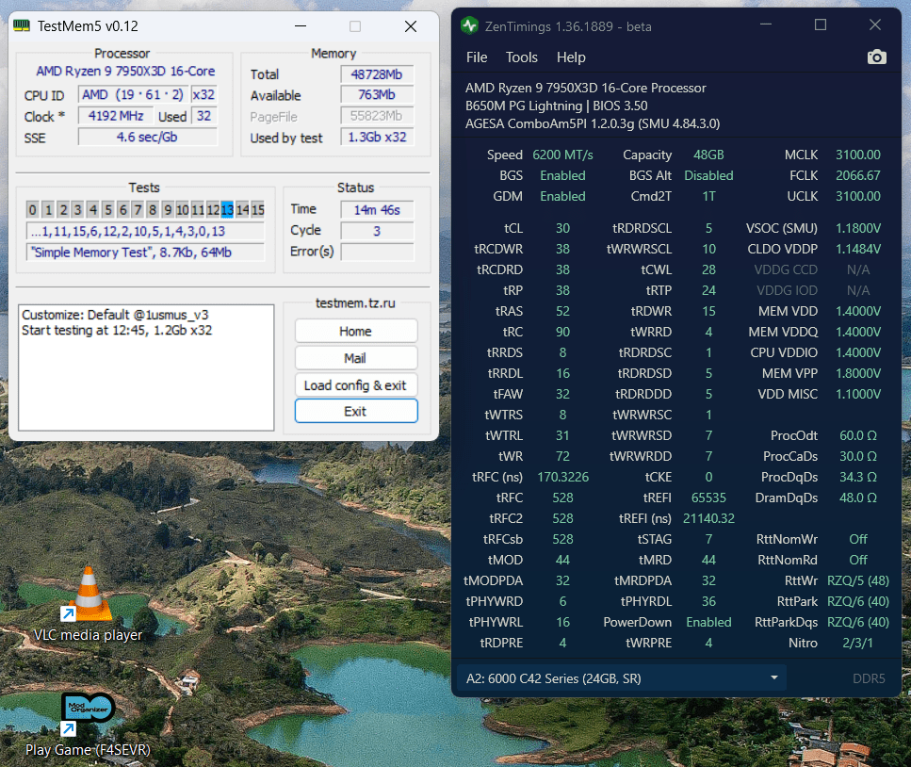Click the VSOC (SMU) 1.1800V value
911x767 pixels.
point(857,228)
